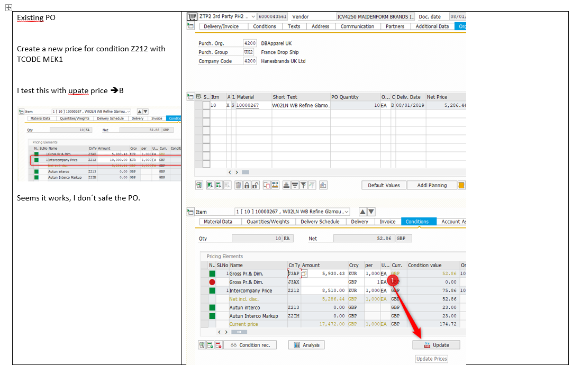Click the filter funnel icon in item toolbar
The width and height of the screenshot is (581, 374).
[x=303, y=185]
